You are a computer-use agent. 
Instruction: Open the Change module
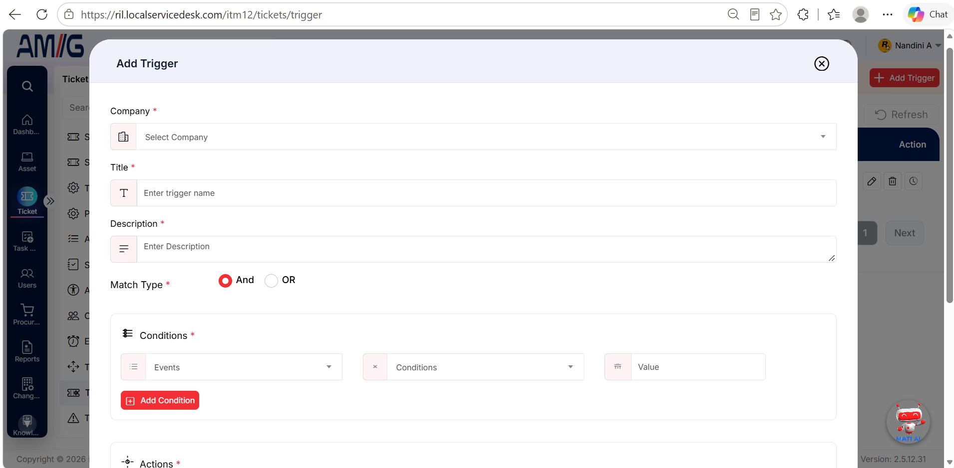click(27, 389)
